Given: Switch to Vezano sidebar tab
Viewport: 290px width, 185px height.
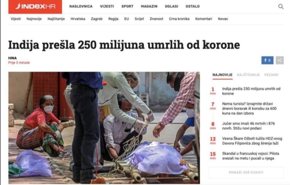Looking at the screenshot, I should [x=271, y=75].
